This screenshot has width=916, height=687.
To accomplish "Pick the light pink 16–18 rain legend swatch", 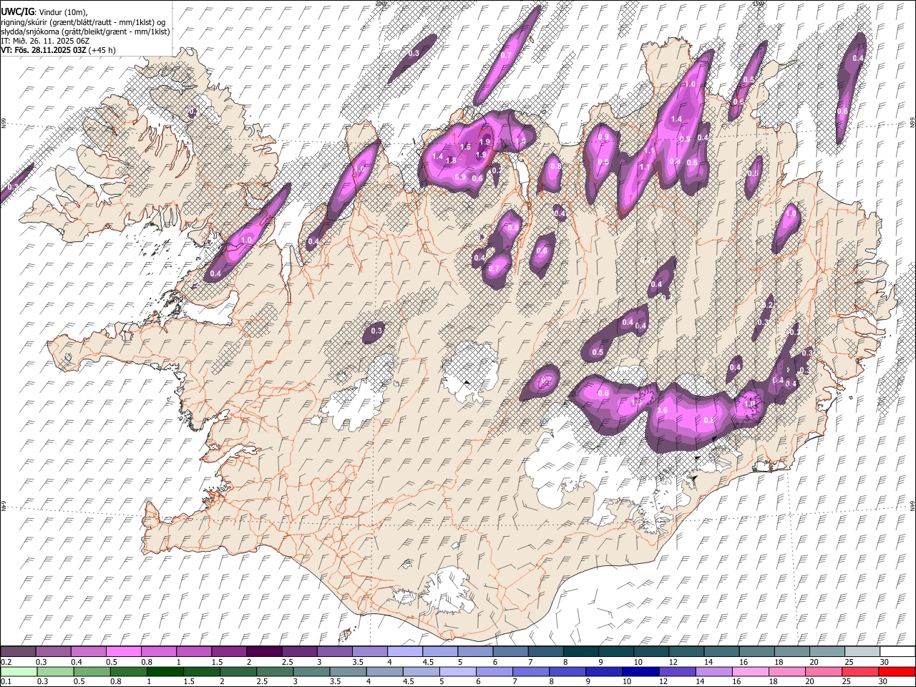I will pyautogui.click(x=750, y=671).
